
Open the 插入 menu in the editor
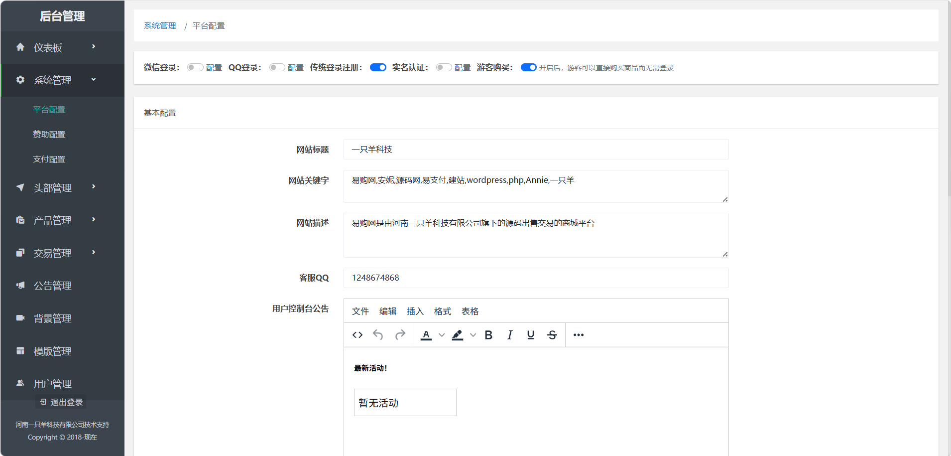415,311
